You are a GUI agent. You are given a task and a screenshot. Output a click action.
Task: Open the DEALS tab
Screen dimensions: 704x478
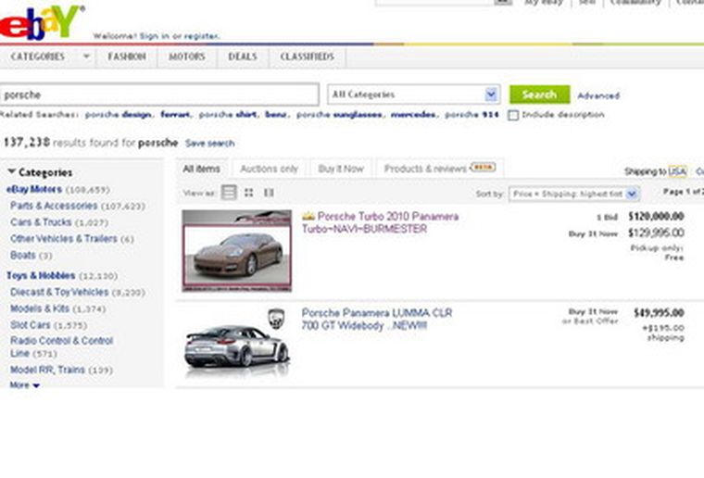243,57
